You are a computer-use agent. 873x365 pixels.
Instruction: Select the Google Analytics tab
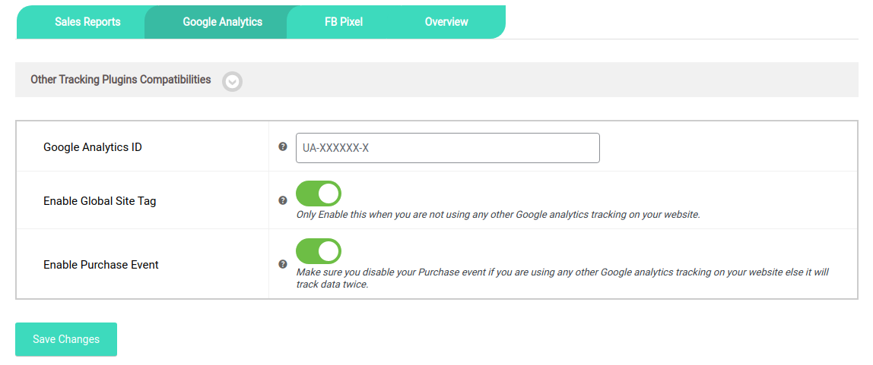222,22
